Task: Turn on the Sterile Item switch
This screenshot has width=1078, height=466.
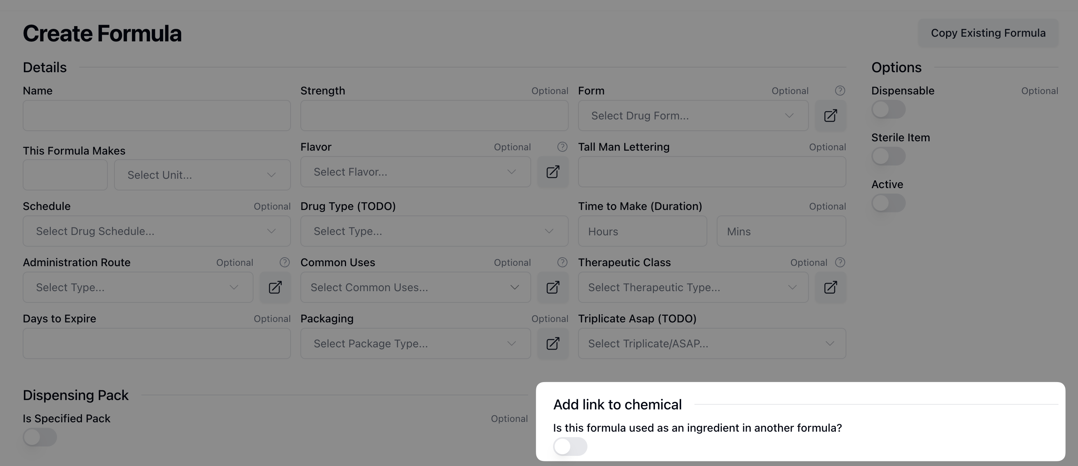Action: (888, 157)
